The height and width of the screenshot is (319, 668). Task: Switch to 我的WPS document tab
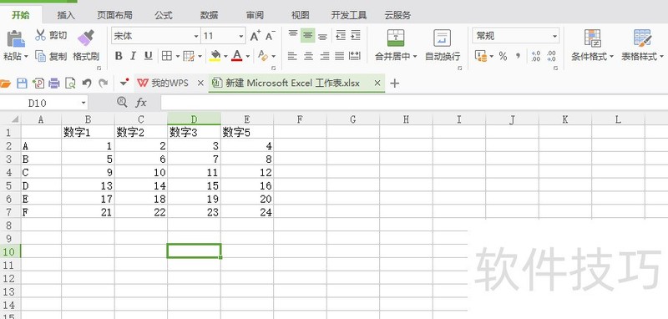[170, 83]
